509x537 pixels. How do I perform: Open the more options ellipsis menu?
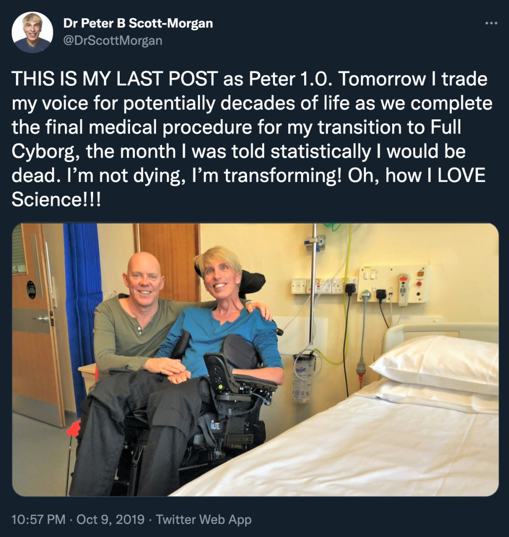click(491, 23)
